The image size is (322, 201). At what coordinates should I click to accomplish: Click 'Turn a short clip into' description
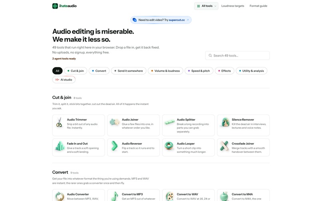189,148
